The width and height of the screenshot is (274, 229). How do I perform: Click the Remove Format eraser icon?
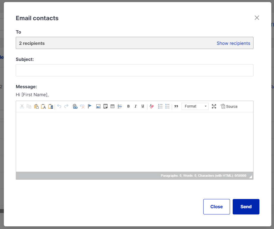click(152, 106)
